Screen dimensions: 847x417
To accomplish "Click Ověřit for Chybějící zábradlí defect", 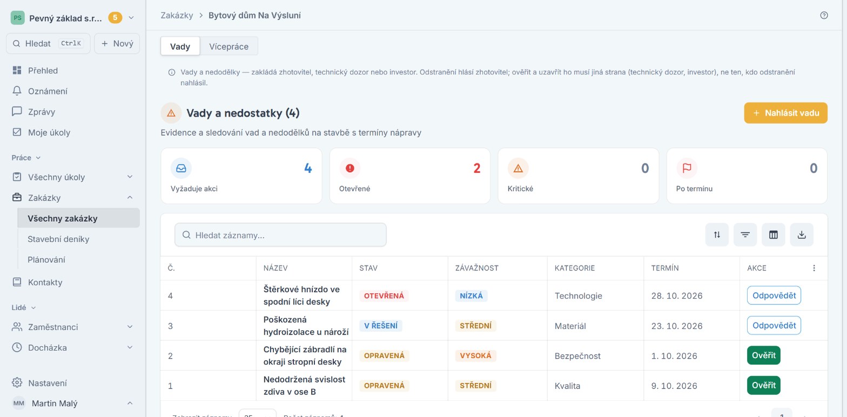I will pyautogui.click(x=764, y=356).
